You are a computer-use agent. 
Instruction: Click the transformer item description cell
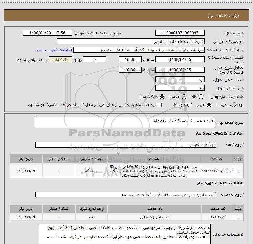tap(154, 171)
